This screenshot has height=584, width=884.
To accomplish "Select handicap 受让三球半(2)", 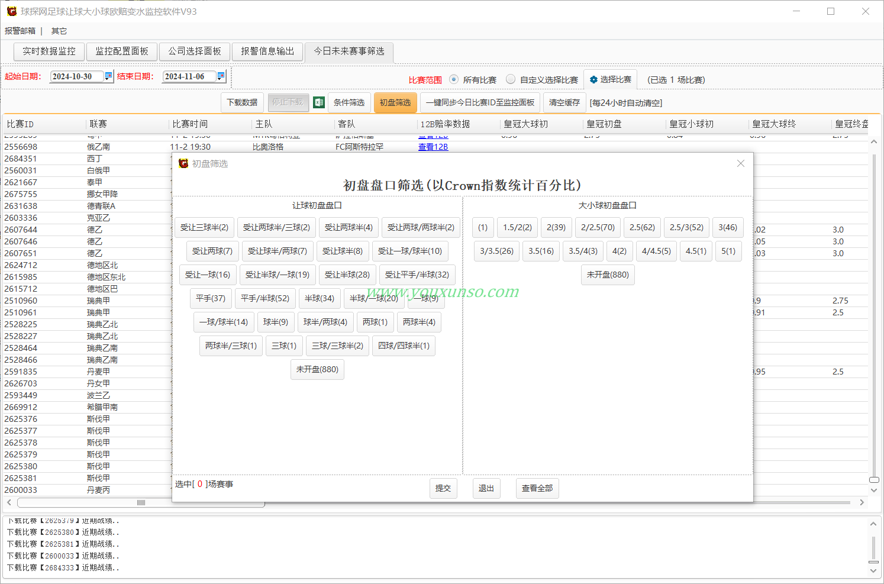I will [204, 227].
